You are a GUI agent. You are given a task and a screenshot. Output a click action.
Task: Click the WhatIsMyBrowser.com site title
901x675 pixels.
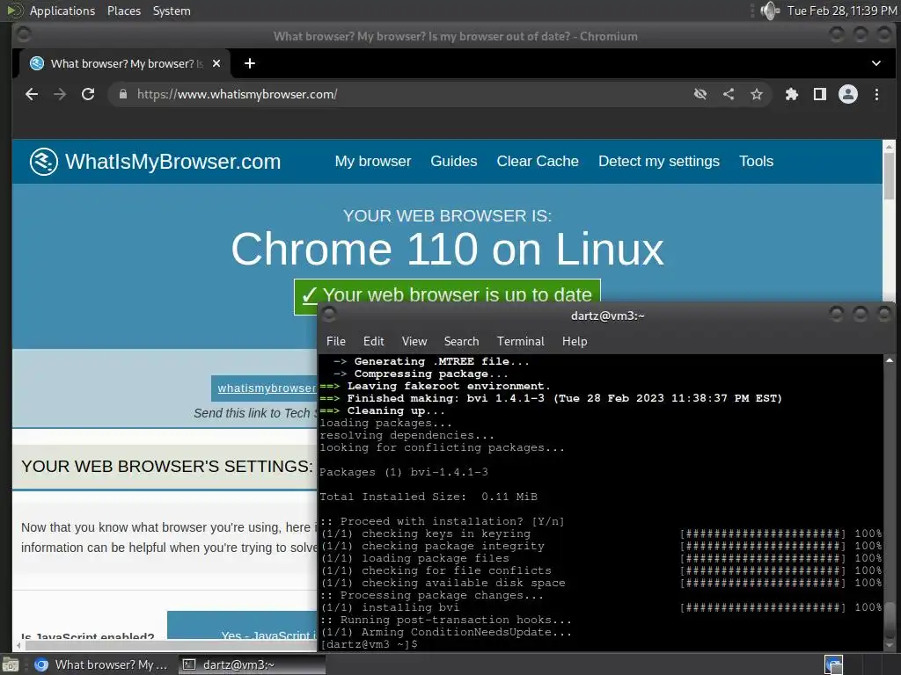[x=173, y=162]
